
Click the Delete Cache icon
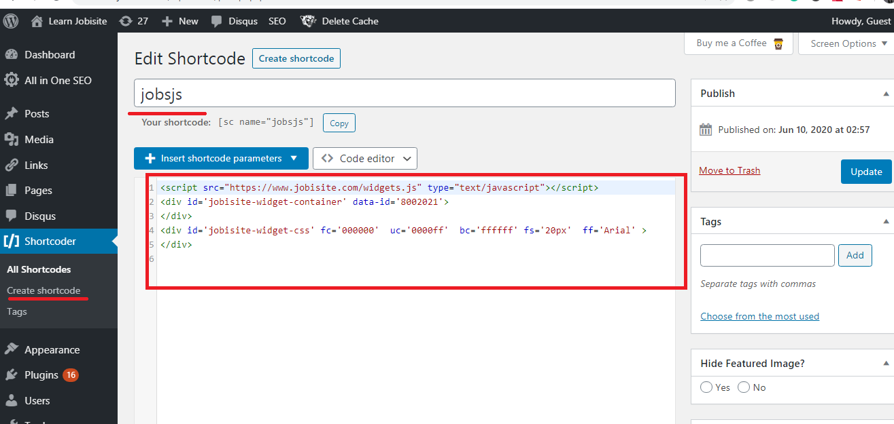click(x=308, y=21)
